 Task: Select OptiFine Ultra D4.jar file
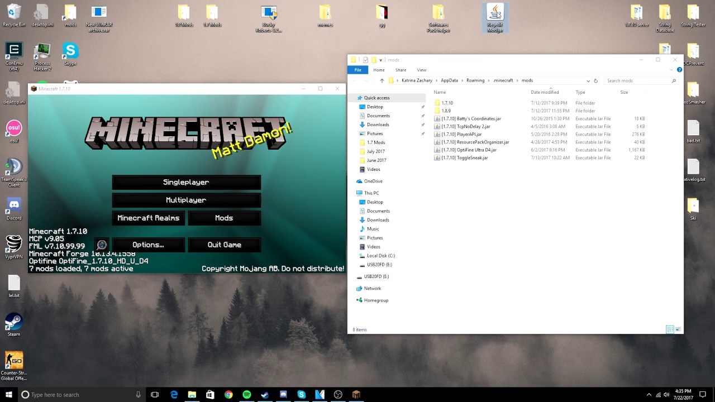(x=469, y=150)
